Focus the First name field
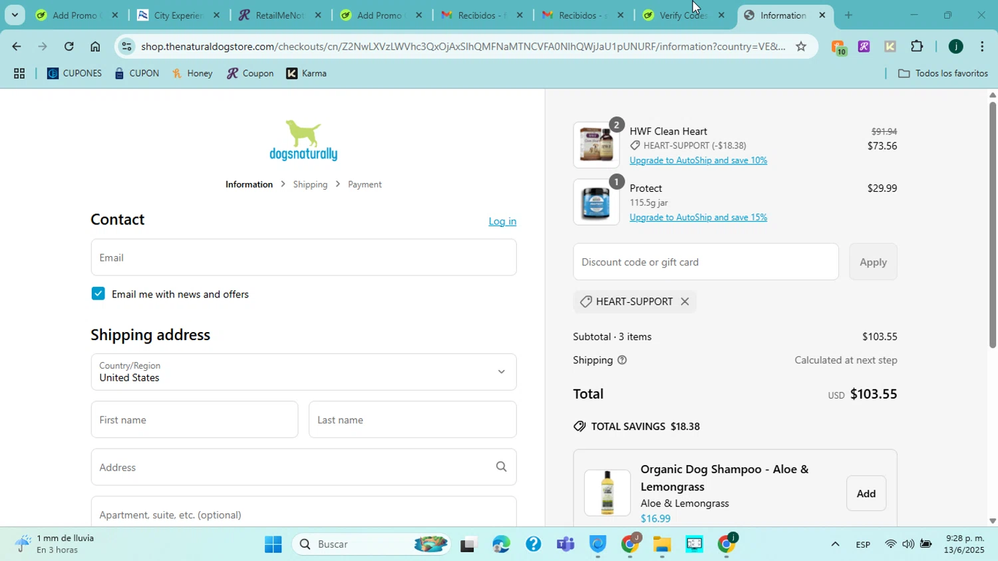998x561 pixels. [x=194, y=420]
